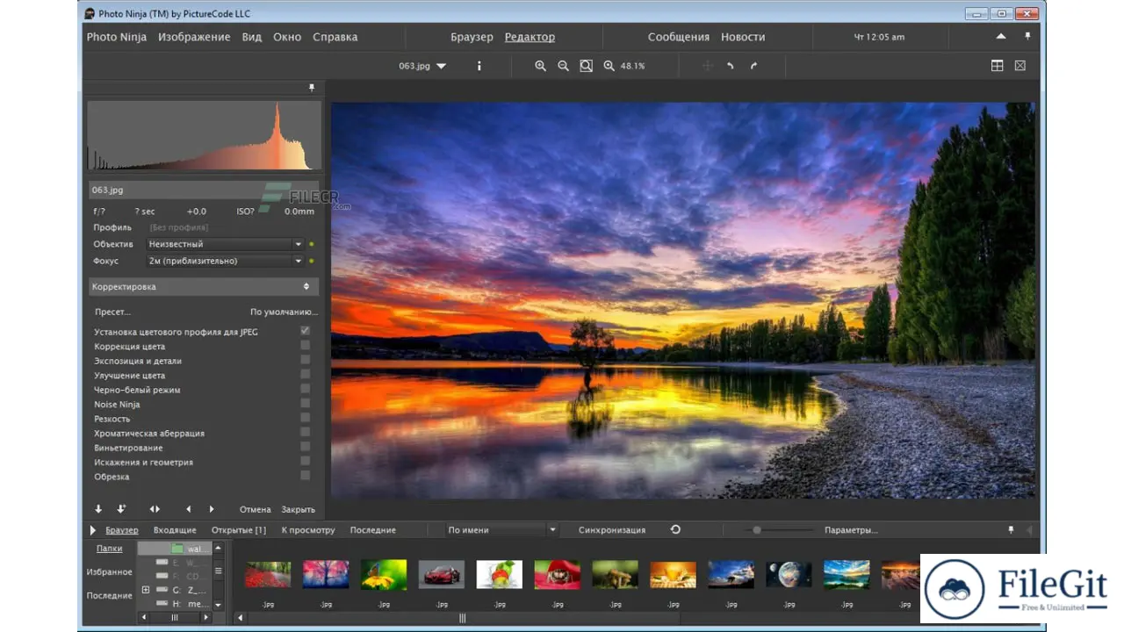
Task: Open the Объектив Неизвестный dropdown
Action: 225,244
